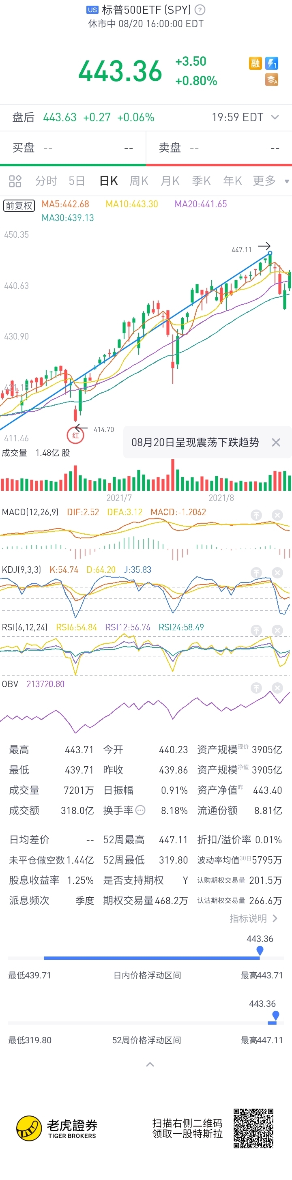Tap the 标普500ETF (SPY) title
Image resolution: width=292 pixels, height=1180 pixels.
tap(146, 10)
